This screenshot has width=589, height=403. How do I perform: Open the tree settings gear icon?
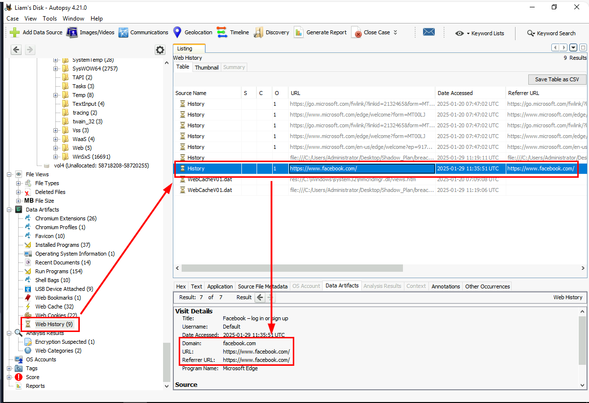tap(160, 50)
